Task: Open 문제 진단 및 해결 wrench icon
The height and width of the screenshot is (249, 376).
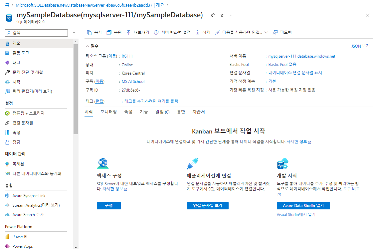Action: point(7,72)
